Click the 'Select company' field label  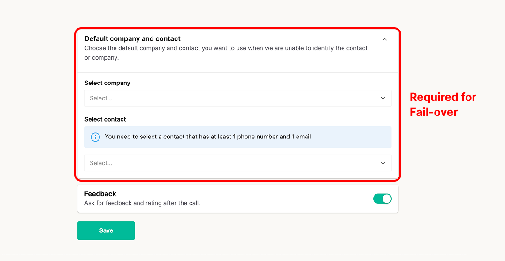coord(107,83)
